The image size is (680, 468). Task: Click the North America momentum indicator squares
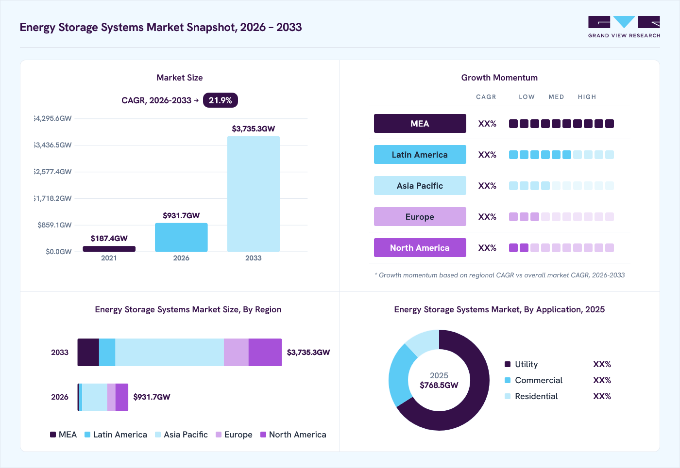[561, 248]
